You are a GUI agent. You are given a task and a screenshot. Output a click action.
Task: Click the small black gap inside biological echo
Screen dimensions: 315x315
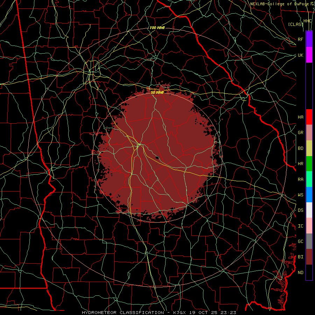click(x=157, y=158)
